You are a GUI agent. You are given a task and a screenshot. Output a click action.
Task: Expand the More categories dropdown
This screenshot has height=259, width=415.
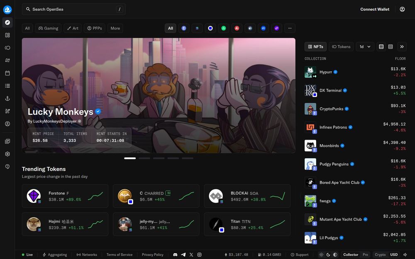(115, 28)
